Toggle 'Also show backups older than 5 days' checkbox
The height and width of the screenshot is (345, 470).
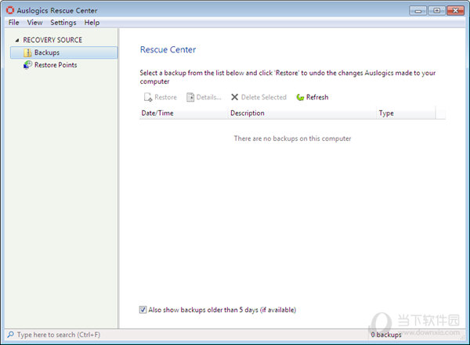click(x=143, y=310)
